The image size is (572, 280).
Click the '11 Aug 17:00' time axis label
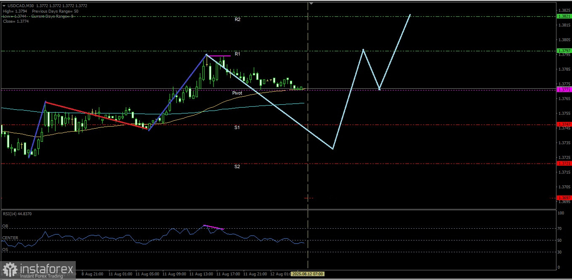point(228,274)
